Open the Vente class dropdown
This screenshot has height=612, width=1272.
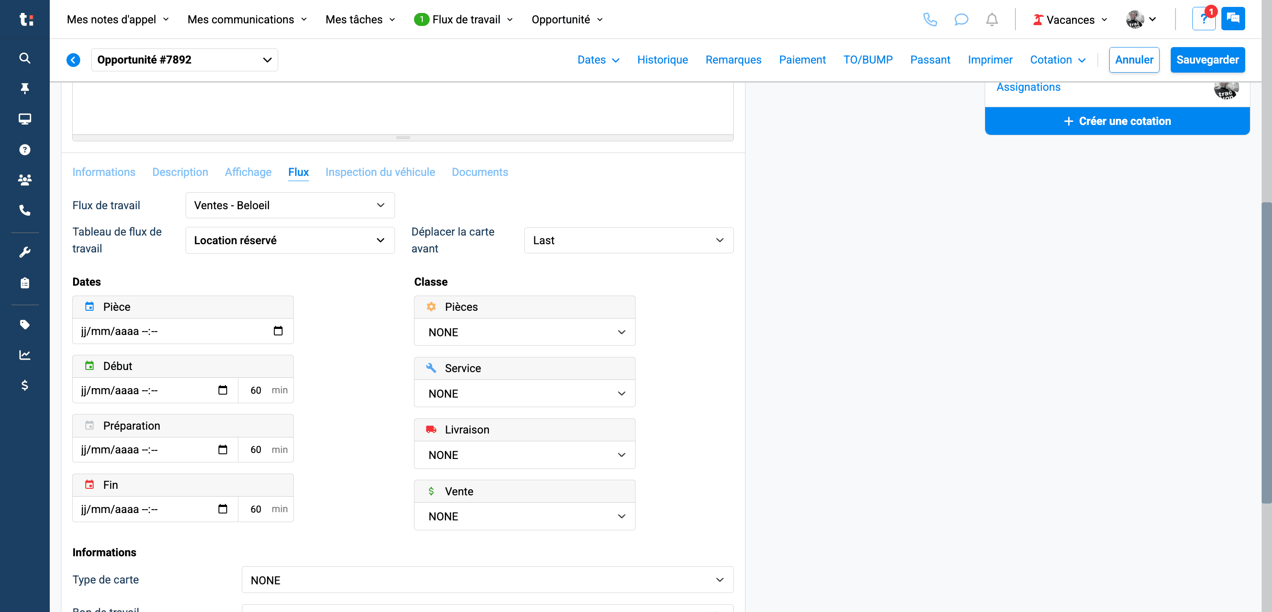[524, 516]
